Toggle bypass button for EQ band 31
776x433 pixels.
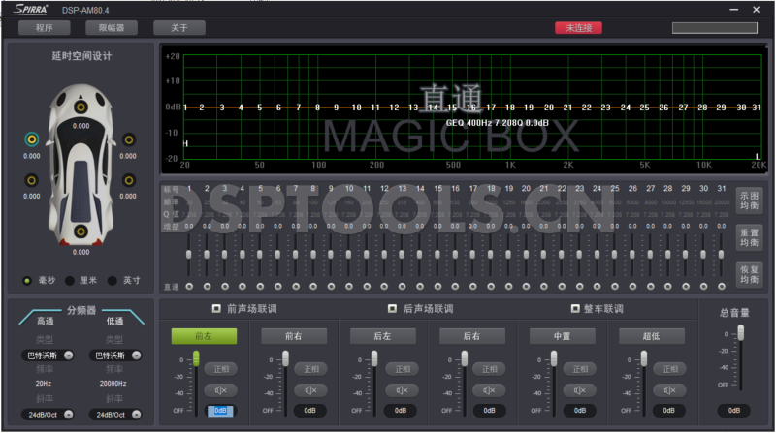tap(722, 286)
